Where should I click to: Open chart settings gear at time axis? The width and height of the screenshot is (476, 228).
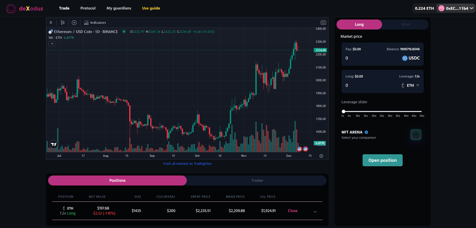[321, 156]
